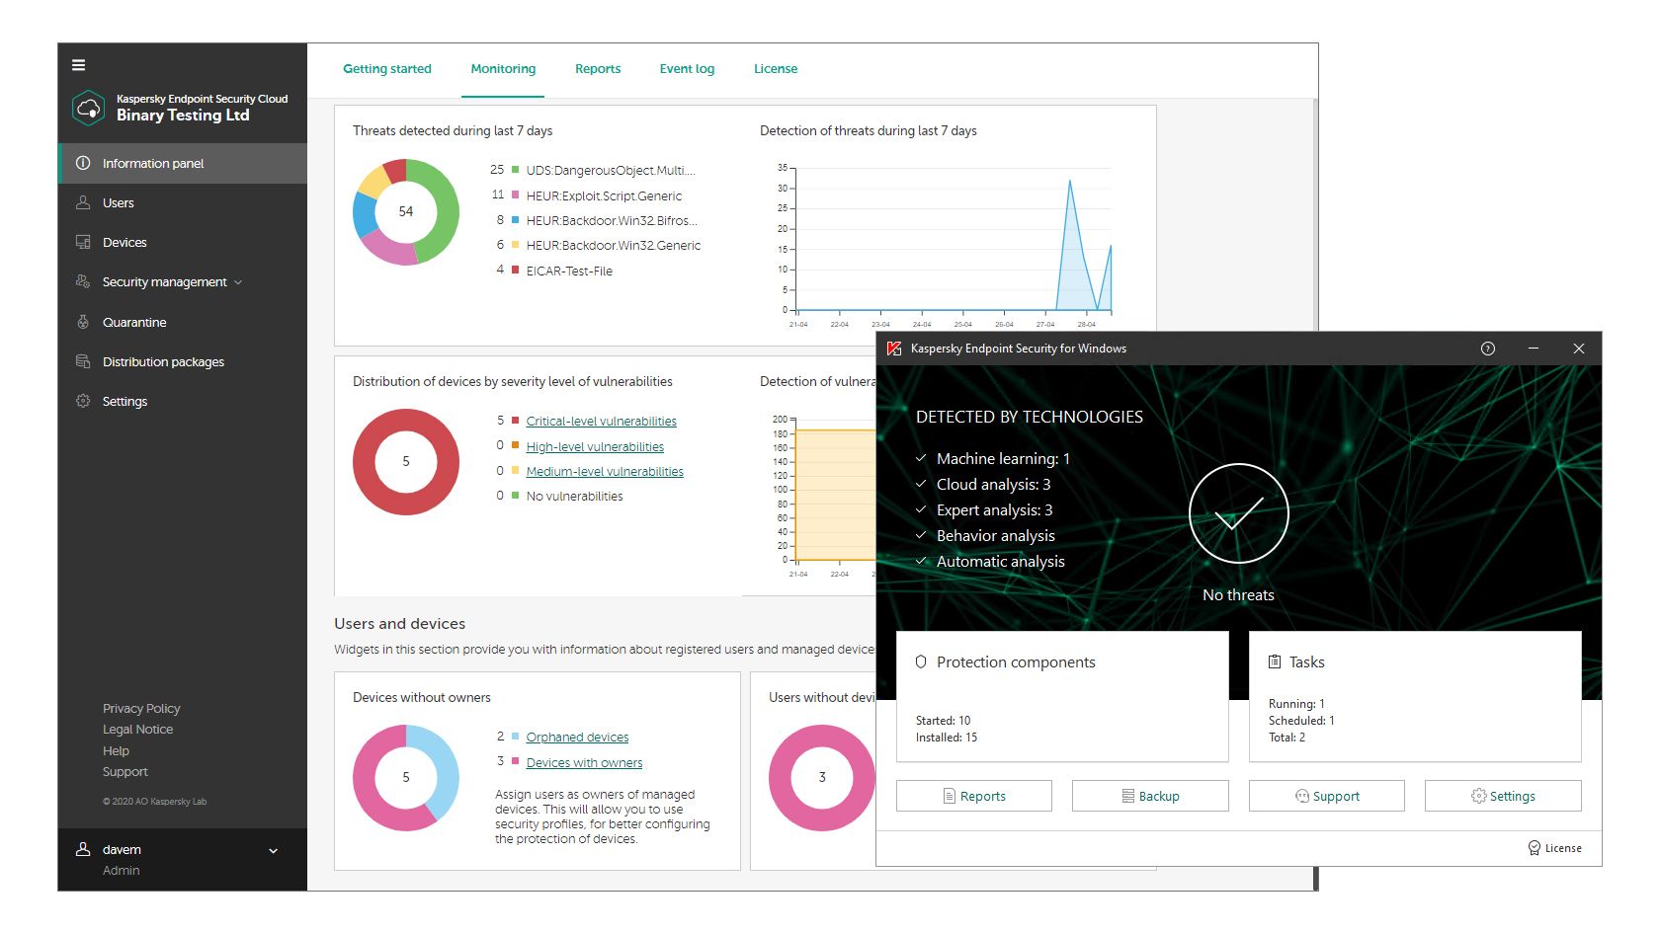1661x933 pixels.
Task: Click the Kaspersky cloud logo icon
Action: coord(89,108)
